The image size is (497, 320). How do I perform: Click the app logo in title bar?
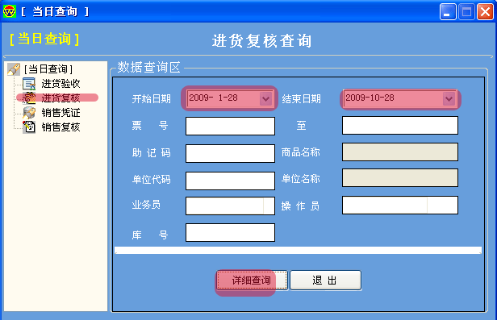[9, 12]
